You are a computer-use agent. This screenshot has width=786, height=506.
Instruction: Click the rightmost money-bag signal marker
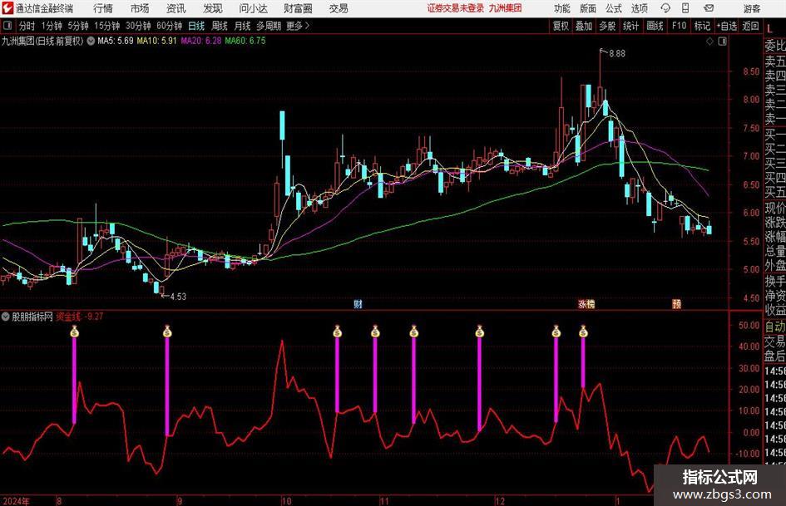[x=583, y=332]
